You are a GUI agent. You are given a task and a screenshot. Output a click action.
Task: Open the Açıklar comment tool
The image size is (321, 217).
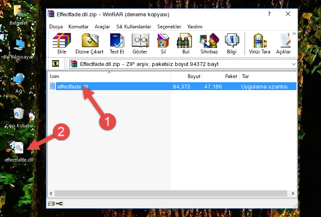[283, 43]
